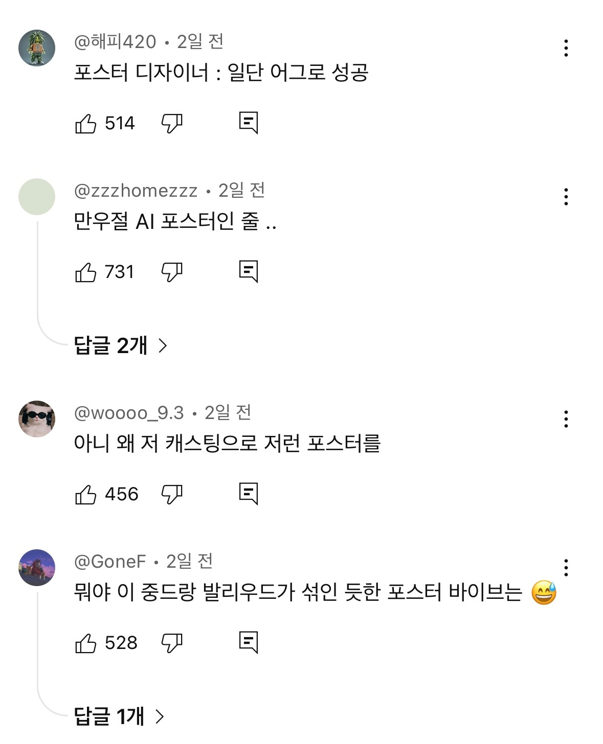Open more options for @woooo_9.3 comment
Screen dimensions: 603x744
tap(566, 419)
